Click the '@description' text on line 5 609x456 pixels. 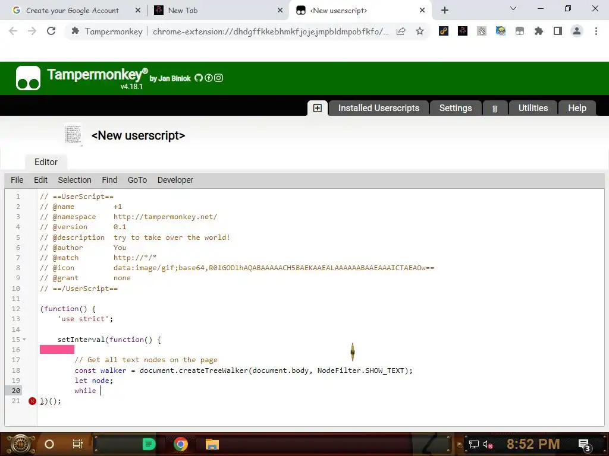[79, 237]
